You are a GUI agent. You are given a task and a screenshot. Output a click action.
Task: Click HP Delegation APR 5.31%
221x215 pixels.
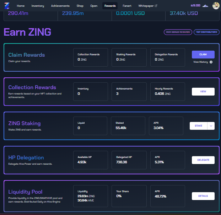[x=159, y=162]
